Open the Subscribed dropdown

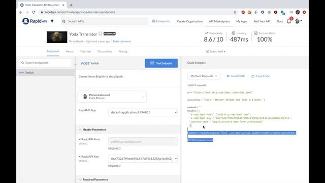215,51
